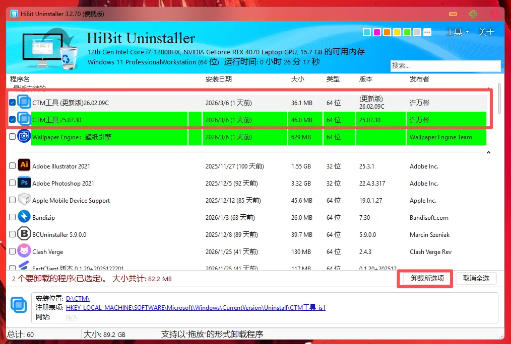Click the monitor and recycle bin logo
This screenshot has height=344, width=511.
50,49
